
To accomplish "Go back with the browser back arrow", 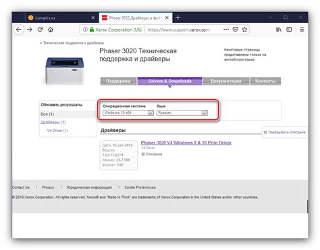I will 19,30.
